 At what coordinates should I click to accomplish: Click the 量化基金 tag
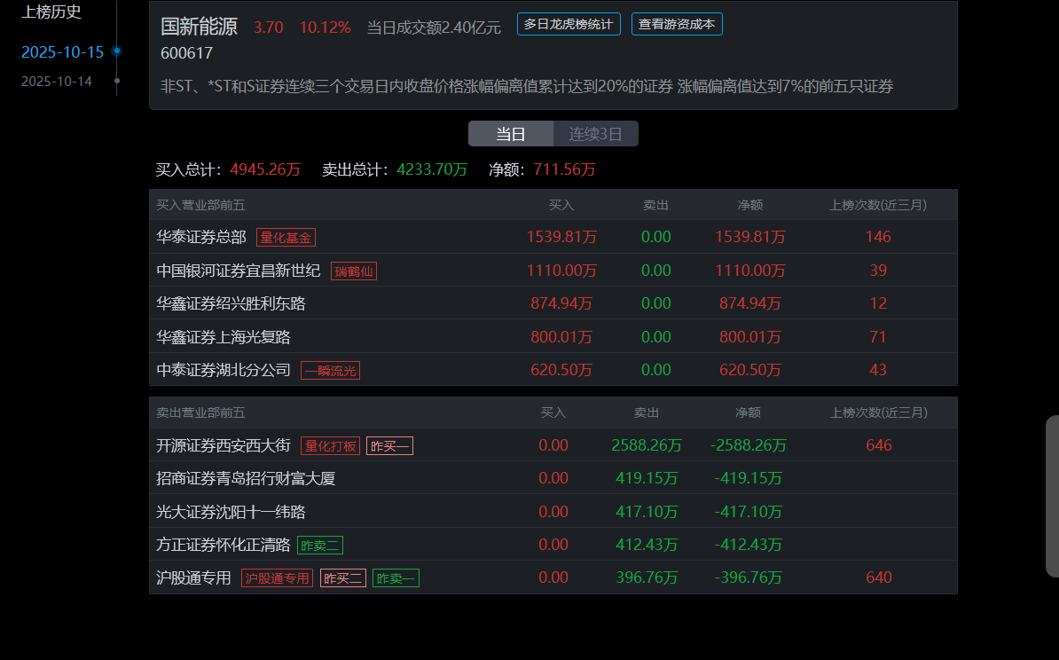pyautogui.click(x=286, y=238)
